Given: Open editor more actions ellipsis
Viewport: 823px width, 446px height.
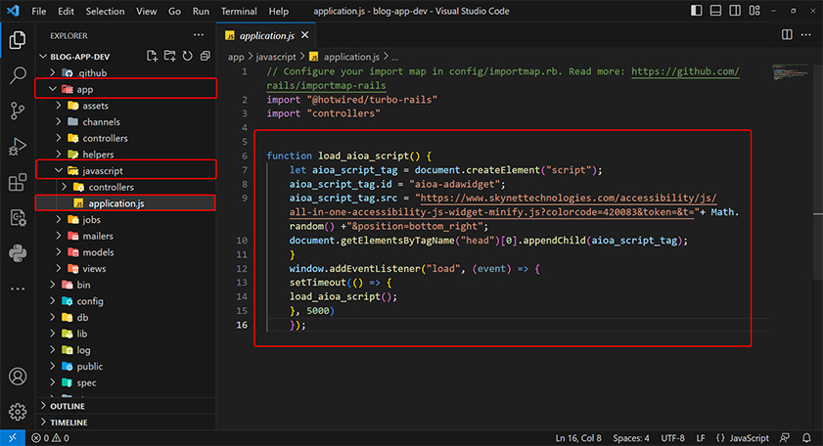Looking at the screenshot, I should tap(805, 35).
